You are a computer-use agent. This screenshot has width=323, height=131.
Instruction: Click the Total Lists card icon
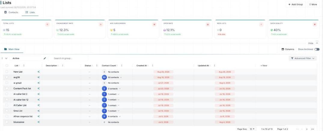click(x=47, y=25)
